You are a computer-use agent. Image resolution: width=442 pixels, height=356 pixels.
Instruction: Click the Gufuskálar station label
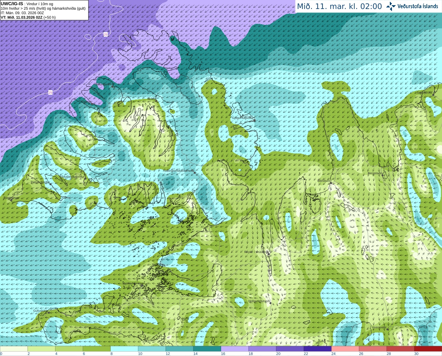click(40, 311)
